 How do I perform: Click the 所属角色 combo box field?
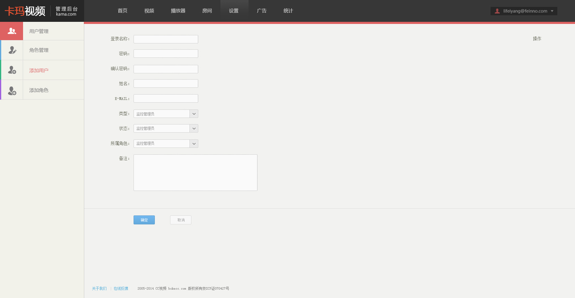(x=166, y=144)
